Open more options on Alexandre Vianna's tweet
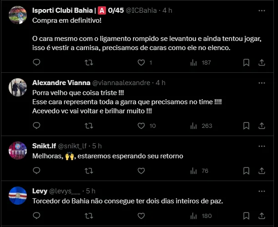 point(262,83)
